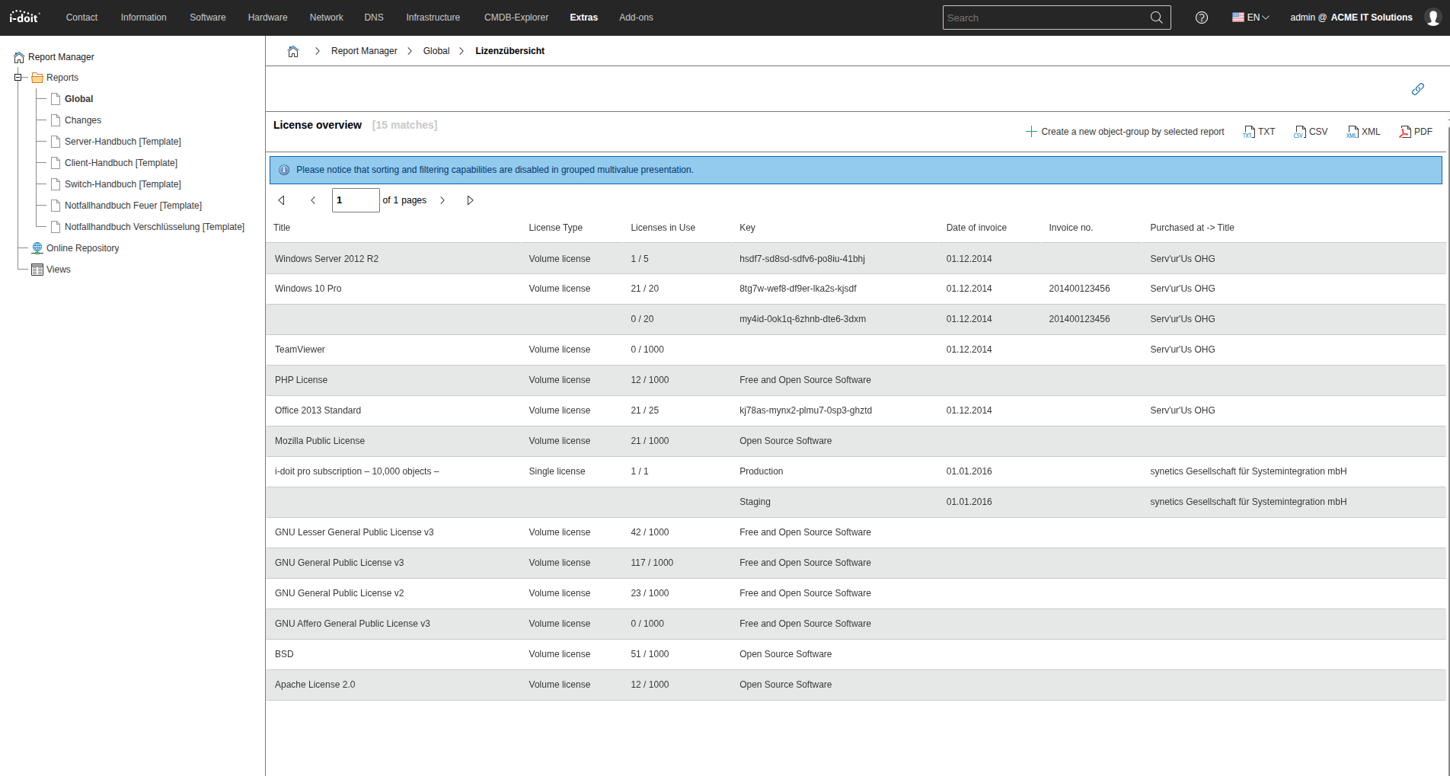
Task: Open Online Repository tree item
Action: [83, 248]
